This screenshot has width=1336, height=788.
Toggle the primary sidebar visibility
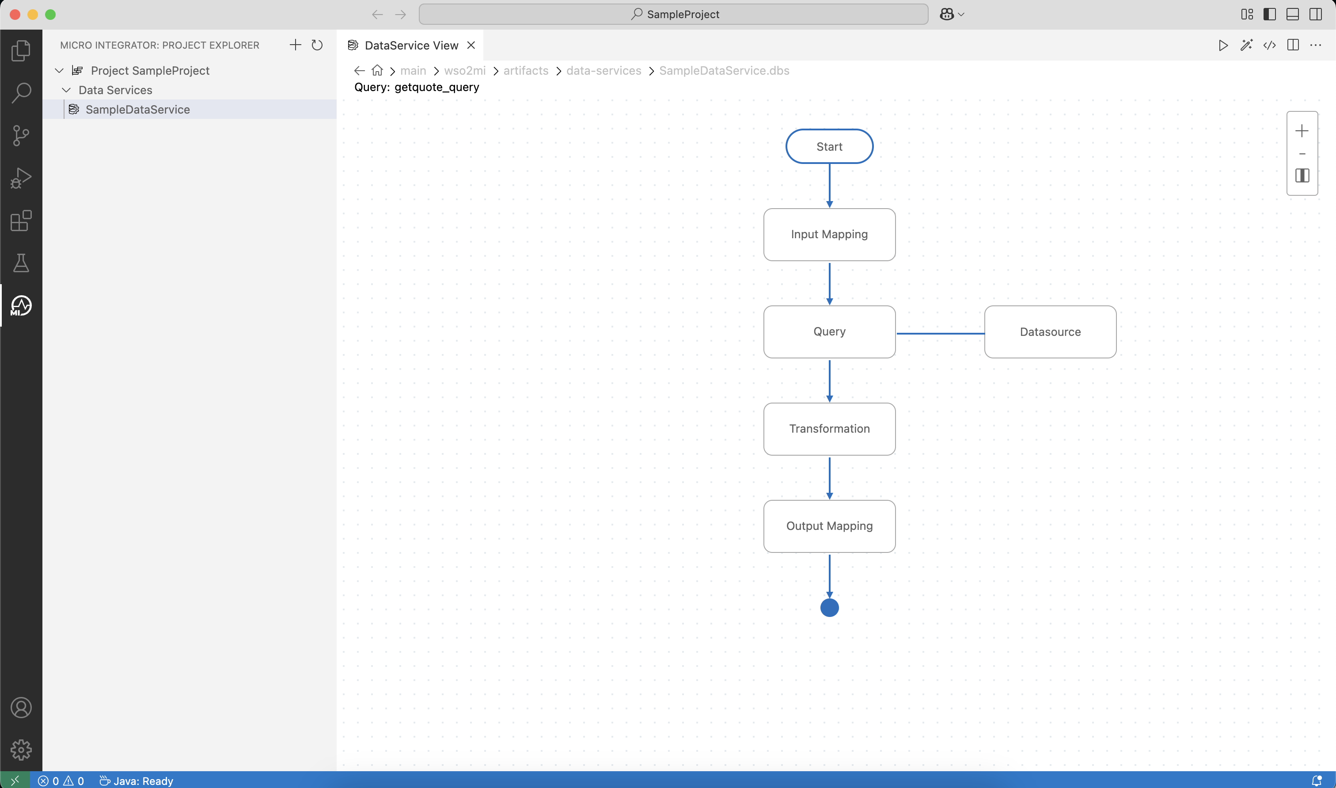(x=1269, y=14)
